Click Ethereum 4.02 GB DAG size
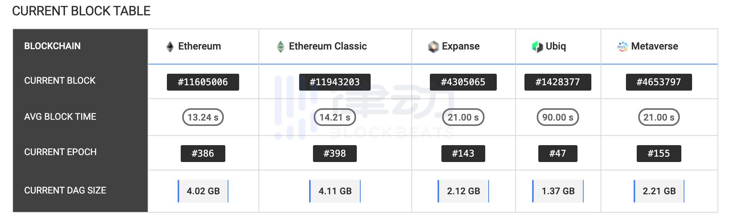729x215 pixels. (x=203, y=191)
